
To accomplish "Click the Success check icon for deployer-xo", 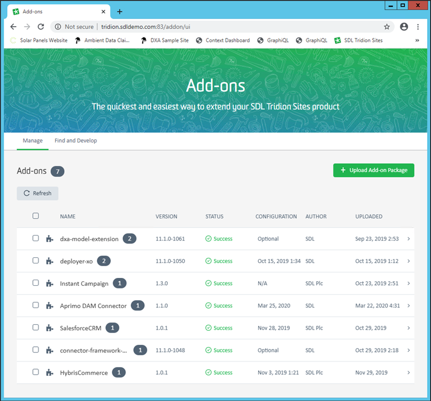I will (x=209, y=261).
